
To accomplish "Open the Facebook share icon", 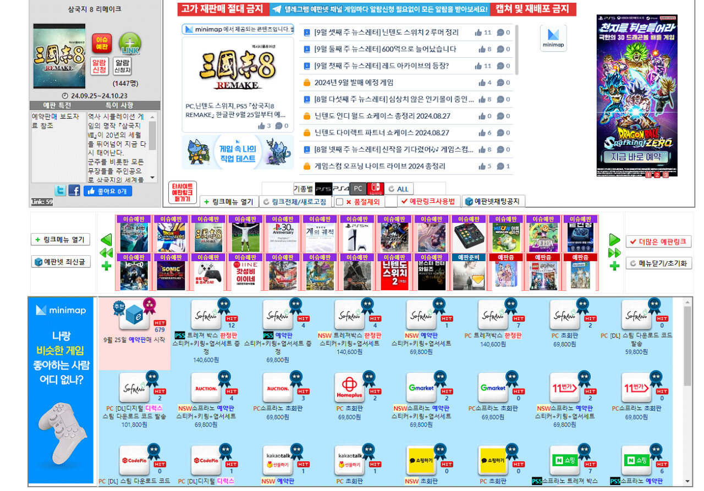I will tap(74, 191).
